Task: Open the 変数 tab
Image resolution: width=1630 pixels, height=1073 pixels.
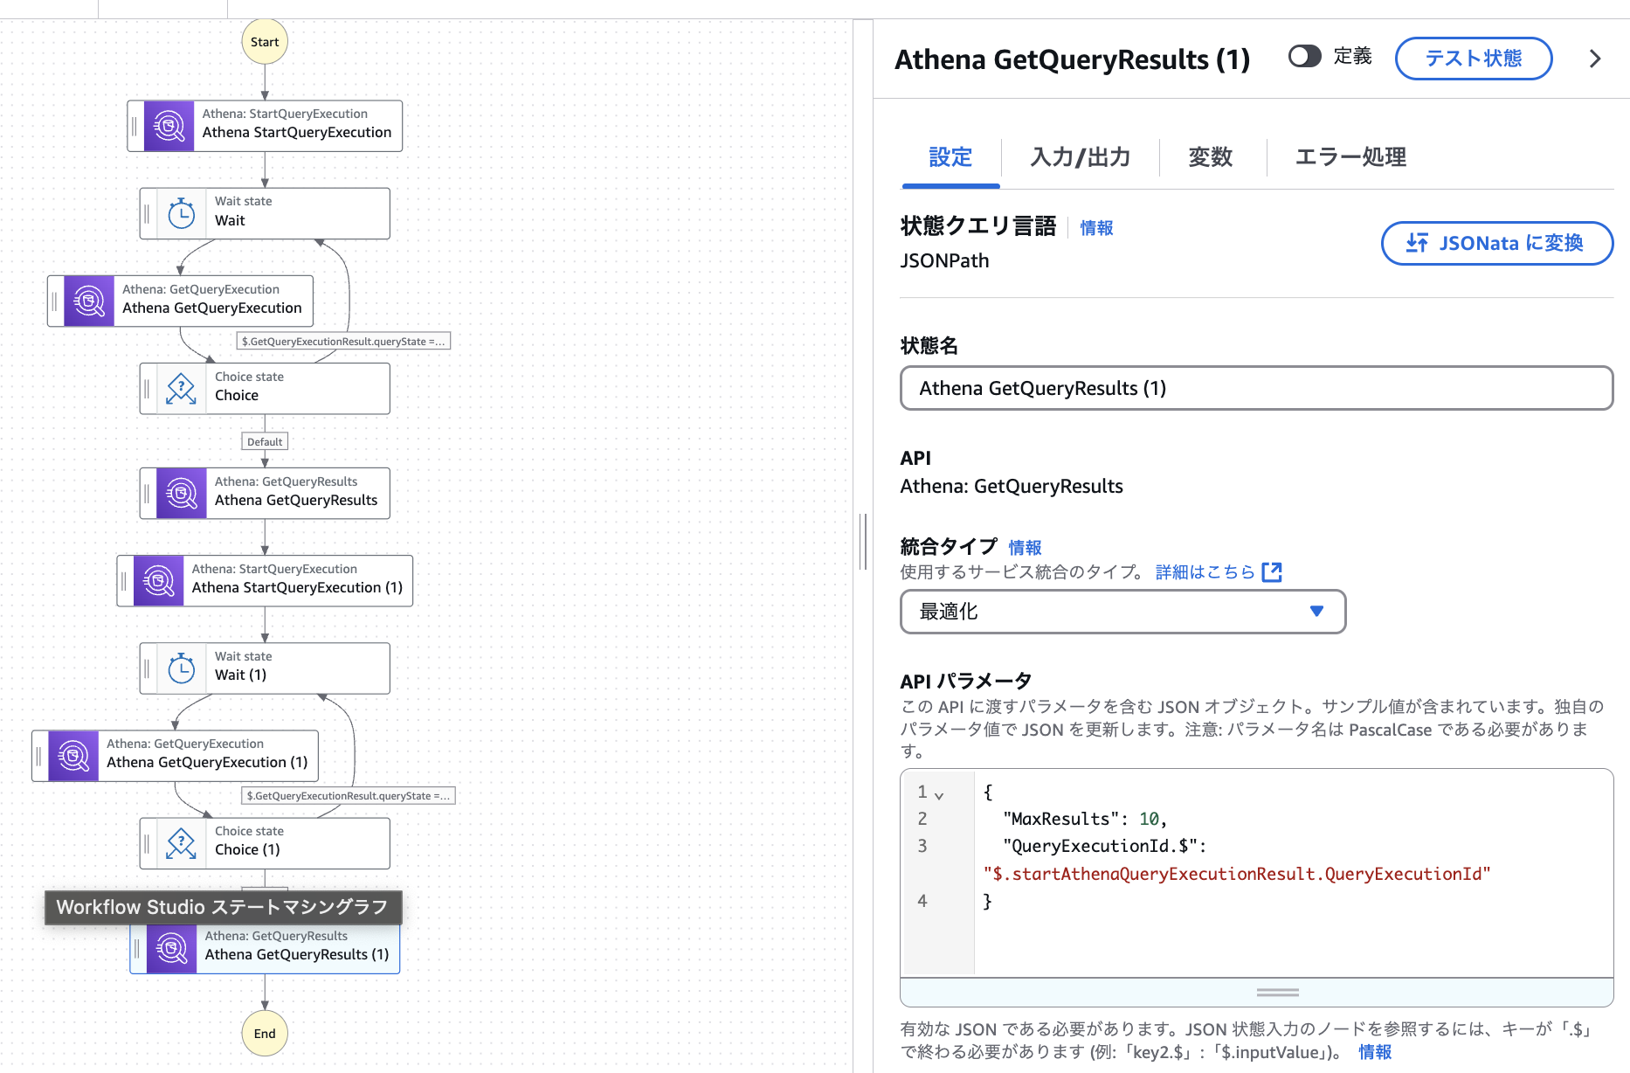Action: tap(1211, 157)
